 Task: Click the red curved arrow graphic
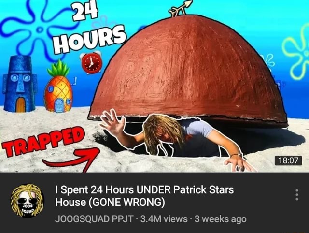pos(73,159)
